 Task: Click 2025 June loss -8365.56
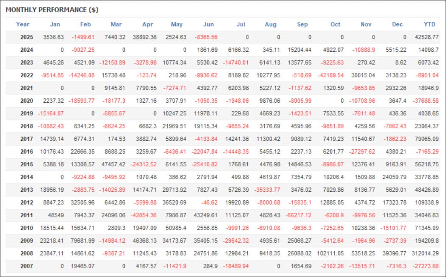coord(206,37)
